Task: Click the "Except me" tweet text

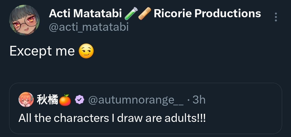Action: [x=42, y=51]
